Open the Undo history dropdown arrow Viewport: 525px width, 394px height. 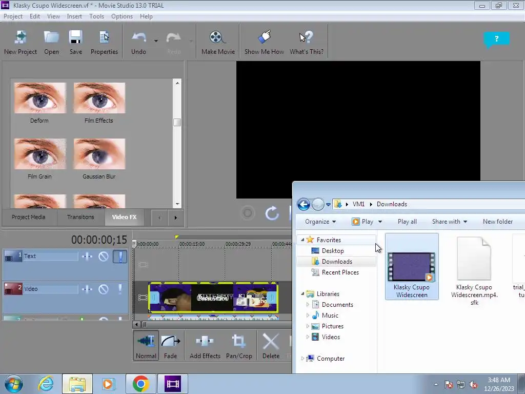156,41
